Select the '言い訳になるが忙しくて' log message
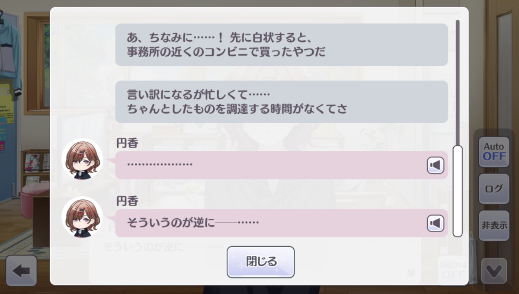The height and width of the screenshot is (294, 519). pos(282,102)
